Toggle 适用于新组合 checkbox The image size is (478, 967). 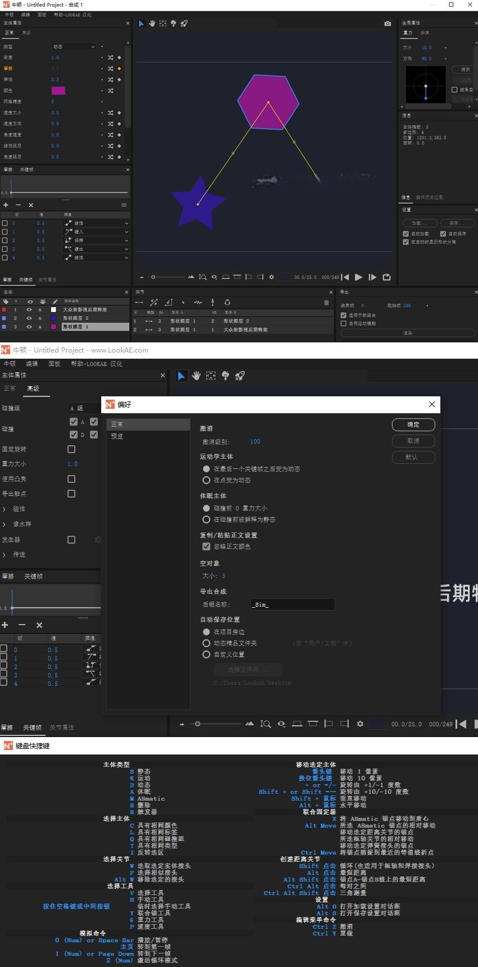coord(344,315)
